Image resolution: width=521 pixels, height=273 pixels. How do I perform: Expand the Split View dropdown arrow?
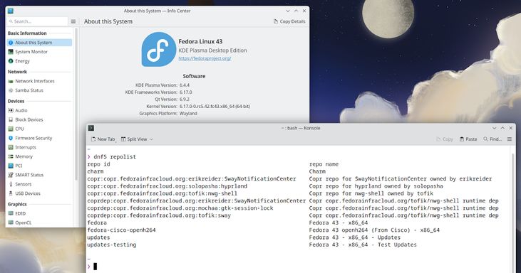152,139
